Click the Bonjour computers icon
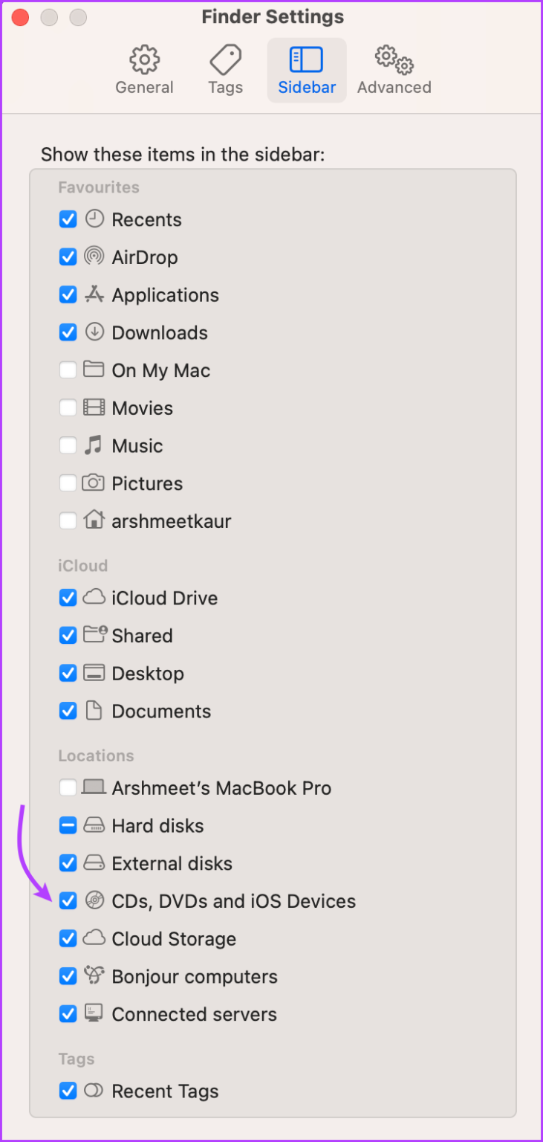The width and height of the screenshot is (543, 1142). [x=94, y=975]
